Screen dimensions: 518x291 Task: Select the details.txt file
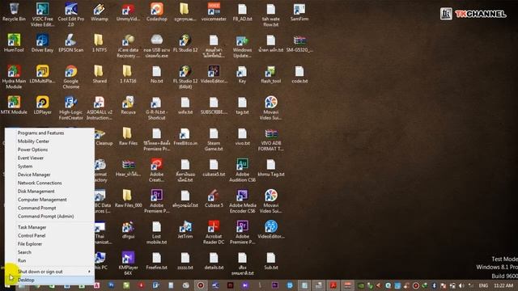214,260
